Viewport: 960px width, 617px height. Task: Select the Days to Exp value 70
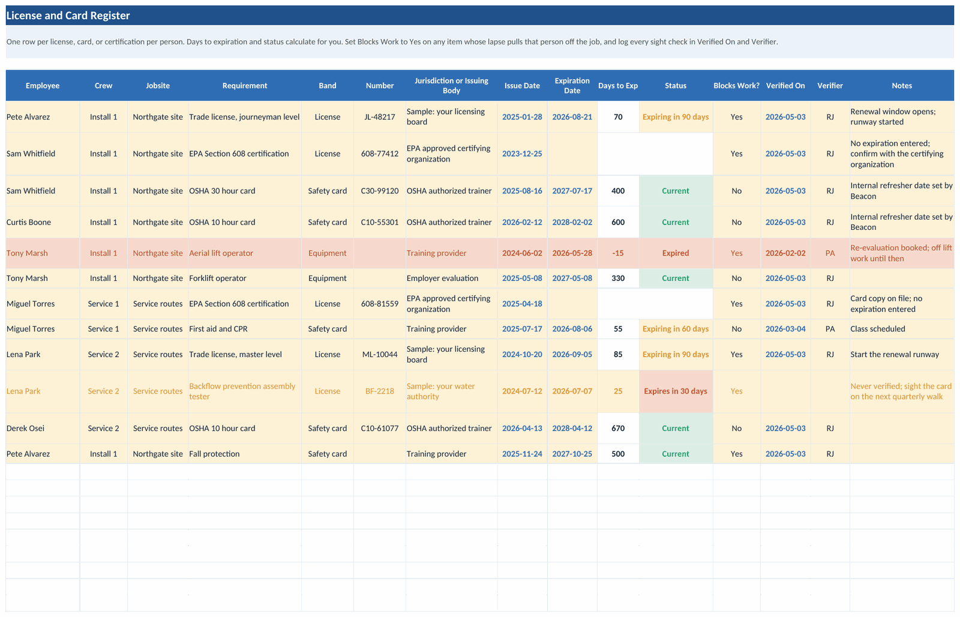pyautogui.click(x=618, y=117)
